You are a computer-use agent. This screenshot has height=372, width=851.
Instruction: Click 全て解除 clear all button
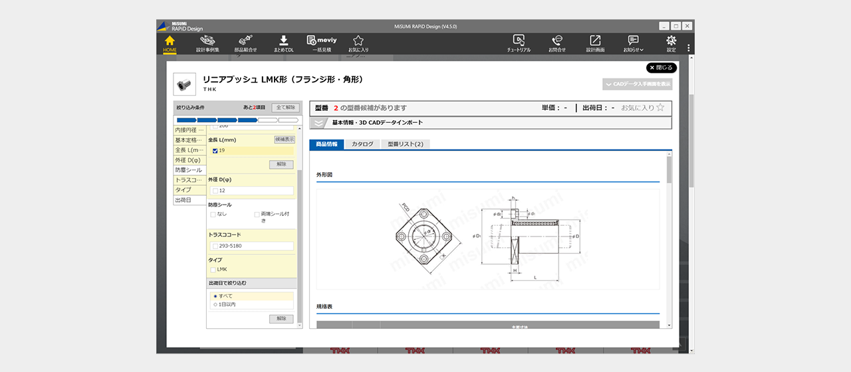[x=285, y=107]
